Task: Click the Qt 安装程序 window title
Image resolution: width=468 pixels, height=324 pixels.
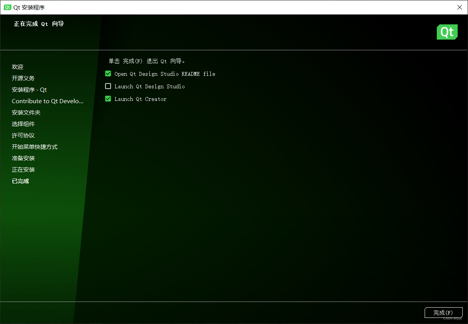Action: click(29, 7)
